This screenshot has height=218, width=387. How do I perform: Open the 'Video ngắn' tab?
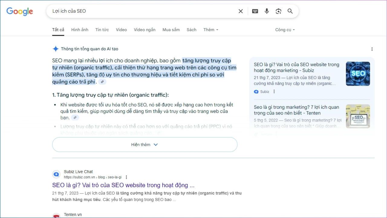pyautogui.click(x=145, y=30)
